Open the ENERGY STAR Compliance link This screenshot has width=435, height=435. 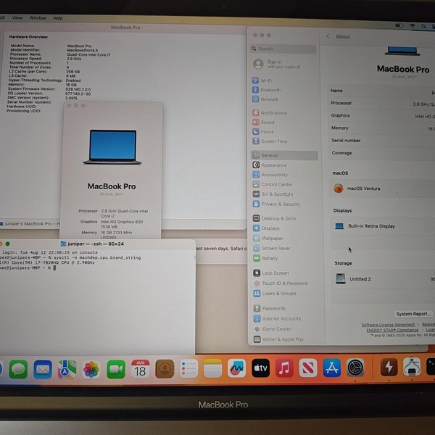coord(392,330)
